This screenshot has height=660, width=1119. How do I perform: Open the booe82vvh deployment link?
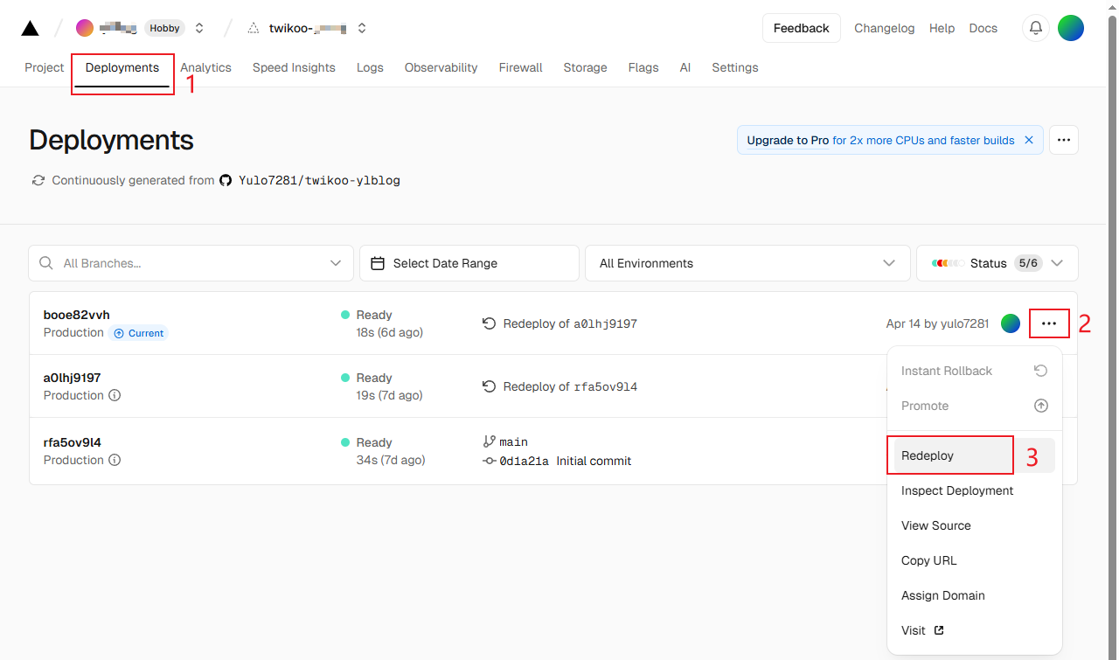(77, 315)
